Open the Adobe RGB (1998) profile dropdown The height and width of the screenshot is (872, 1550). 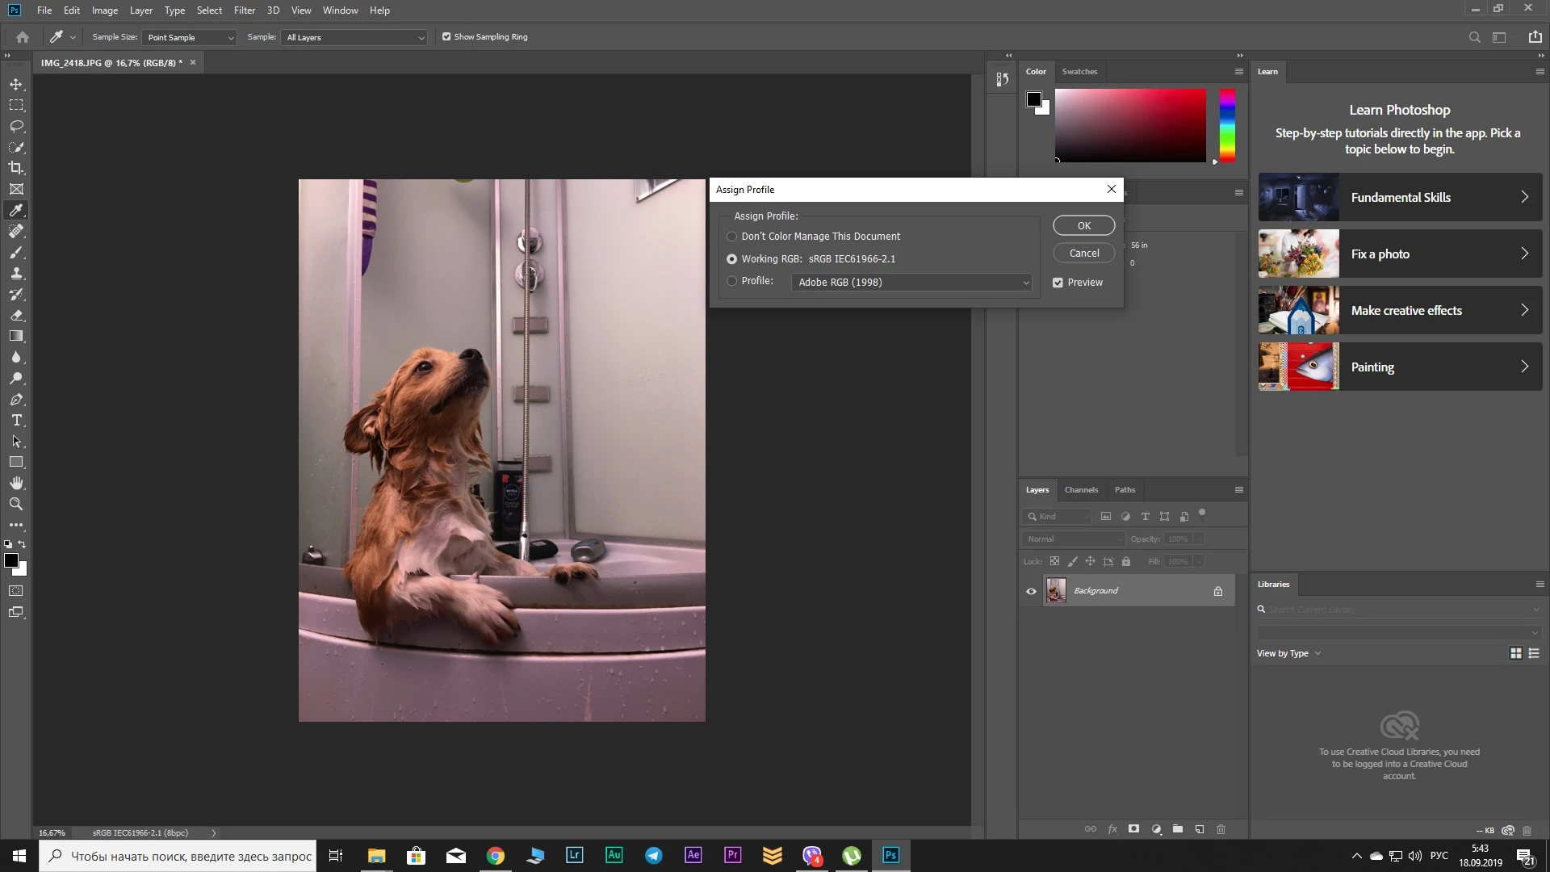[912, 282]
